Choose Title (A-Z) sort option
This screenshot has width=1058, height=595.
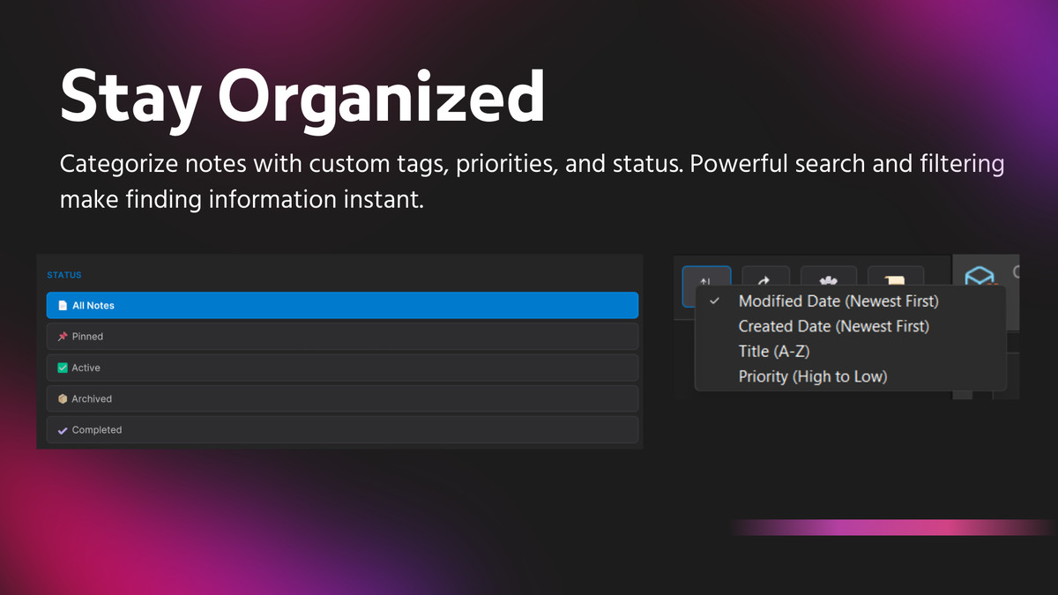click(774, 351)
